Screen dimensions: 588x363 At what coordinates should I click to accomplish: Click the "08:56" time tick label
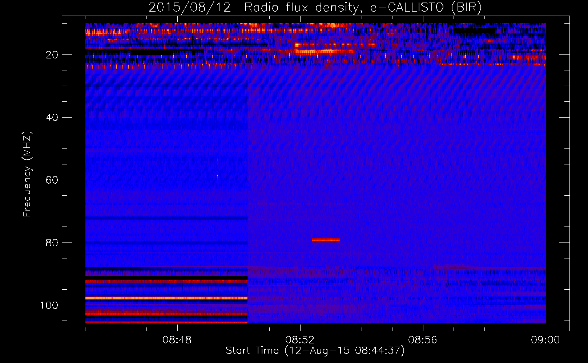point(423,340)
